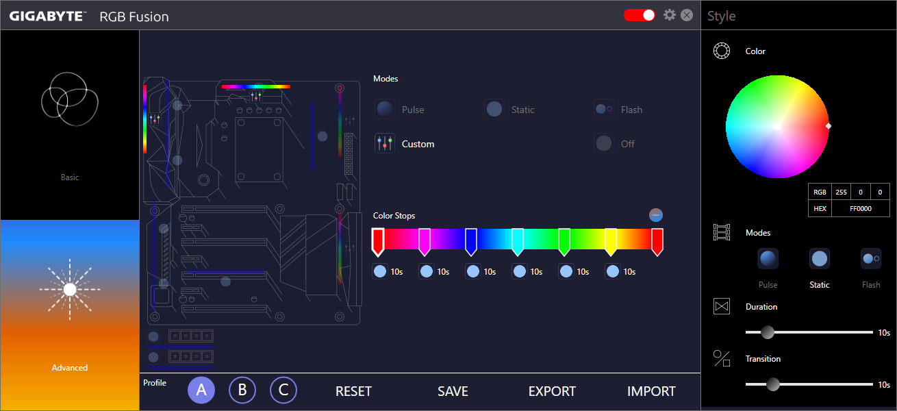Click the second LED header connector at bottom

click(190, 357)
